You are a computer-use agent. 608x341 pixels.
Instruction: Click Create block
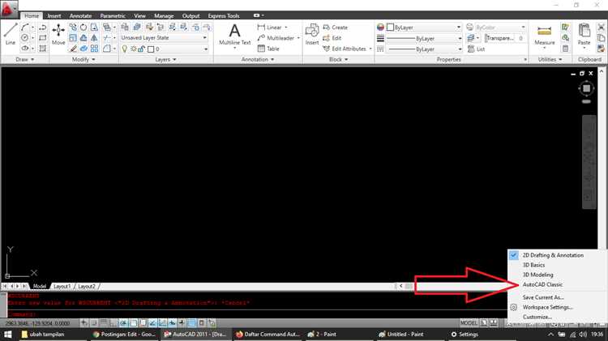336,27
